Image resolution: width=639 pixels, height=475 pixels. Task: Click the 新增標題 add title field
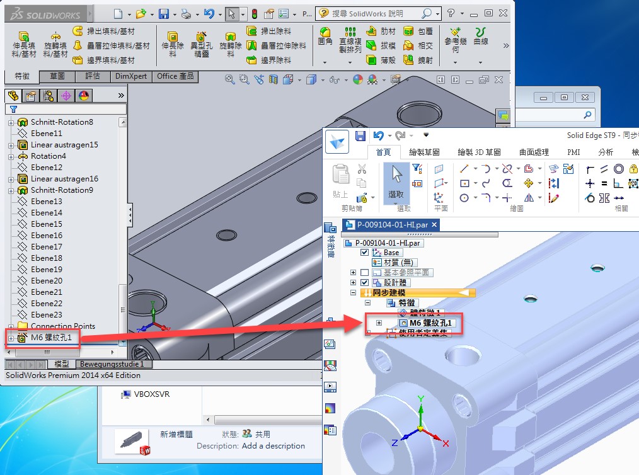[176, 434]
